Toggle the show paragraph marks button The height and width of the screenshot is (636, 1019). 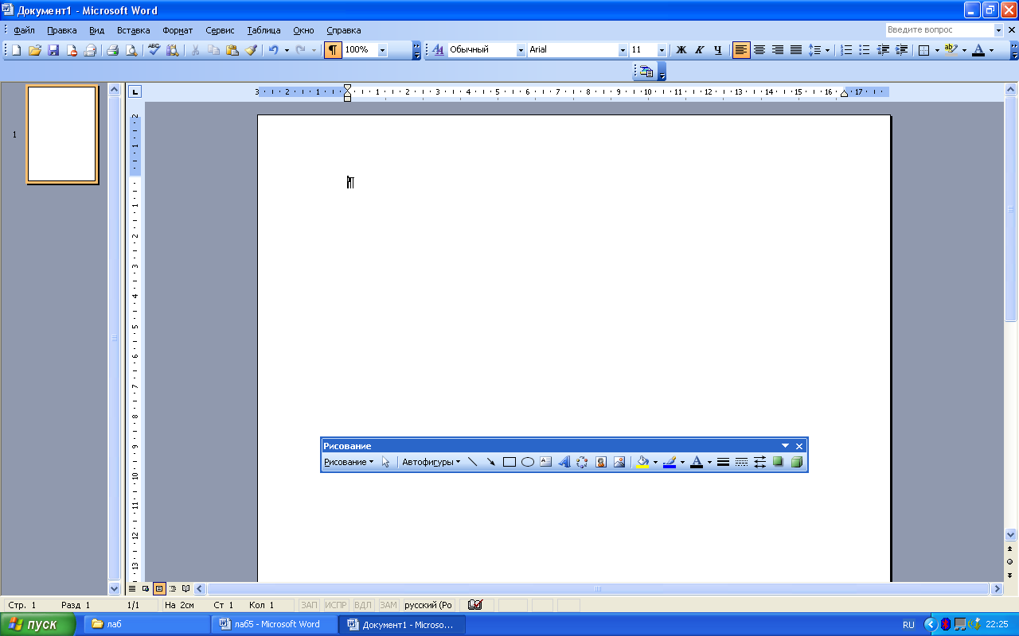tap(333, 50)
